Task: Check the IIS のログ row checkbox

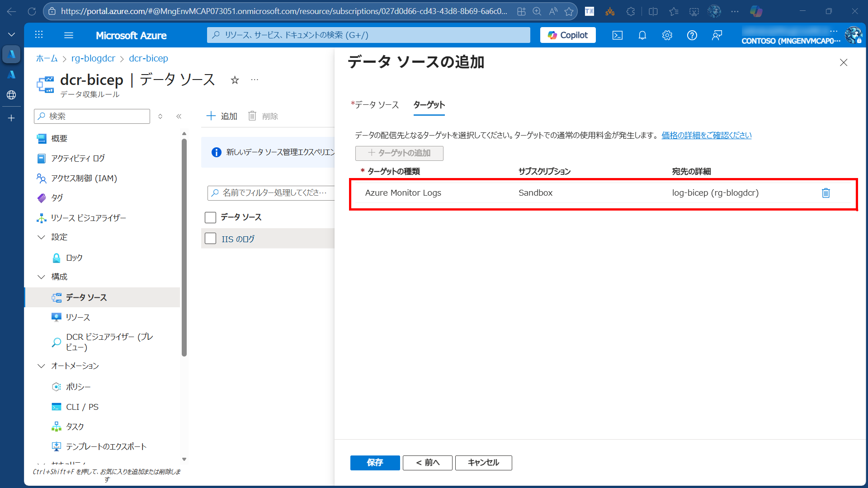Action: tap(210, 239)
